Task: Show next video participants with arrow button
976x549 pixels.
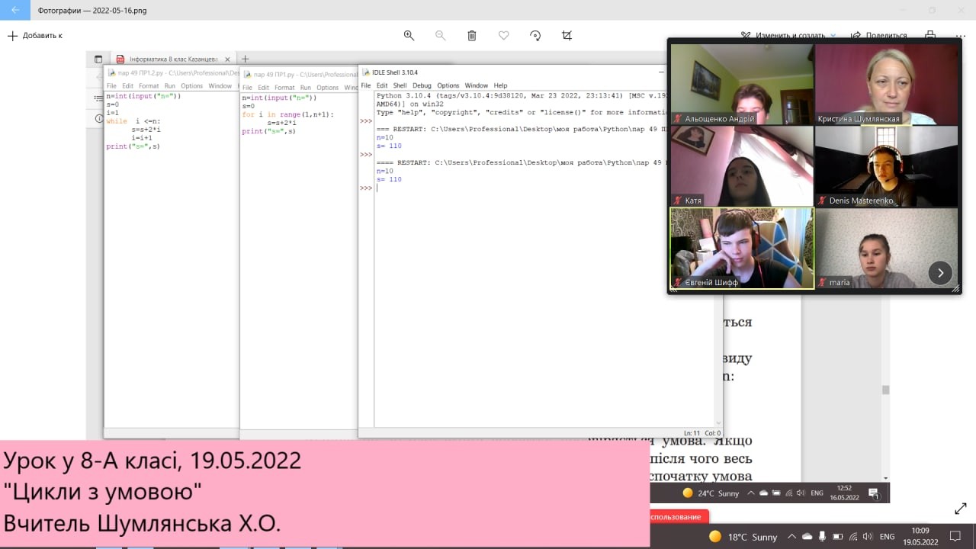Action: [940, 272]
